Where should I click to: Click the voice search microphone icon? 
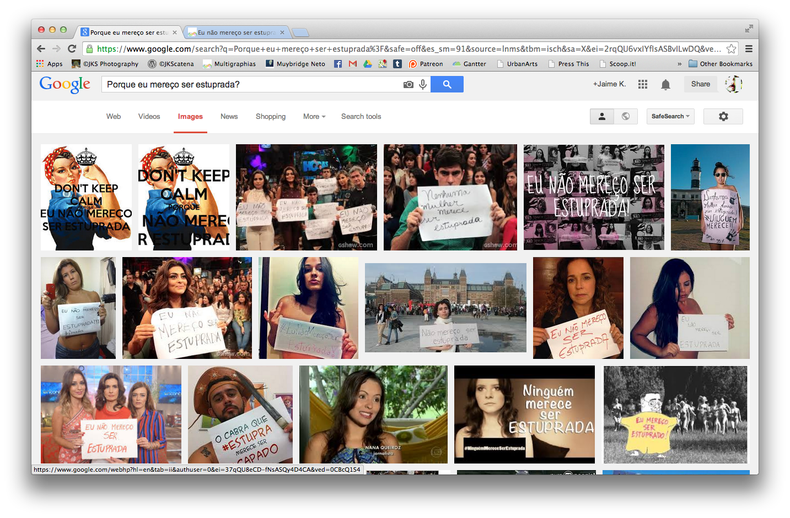(x=423, y=84)
